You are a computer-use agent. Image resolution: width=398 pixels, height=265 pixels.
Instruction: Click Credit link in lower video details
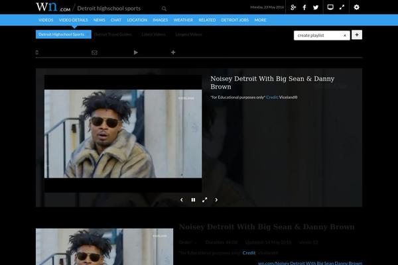coord(249,253)
